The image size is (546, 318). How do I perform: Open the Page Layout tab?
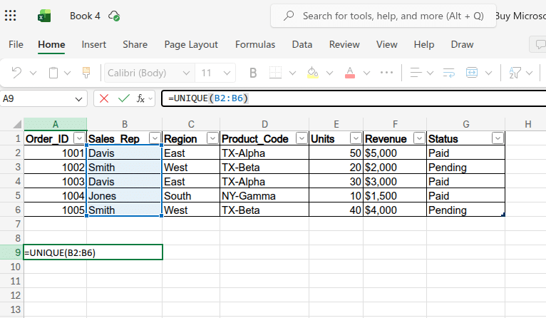pos(191,44)
